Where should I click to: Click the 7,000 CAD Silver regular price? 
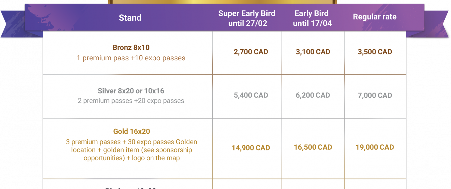pos(375,95)
